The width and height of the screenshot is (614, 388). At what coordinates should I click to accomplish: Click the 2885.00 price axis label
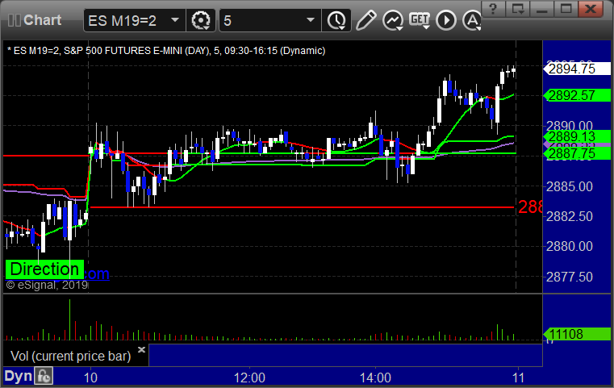pos(570,186)
